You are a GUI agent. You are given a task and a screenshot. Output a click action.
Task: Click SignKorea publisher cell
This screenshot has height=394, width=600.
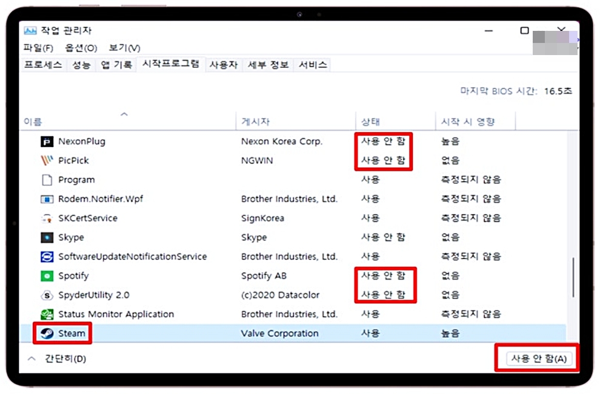click(262, 218)
